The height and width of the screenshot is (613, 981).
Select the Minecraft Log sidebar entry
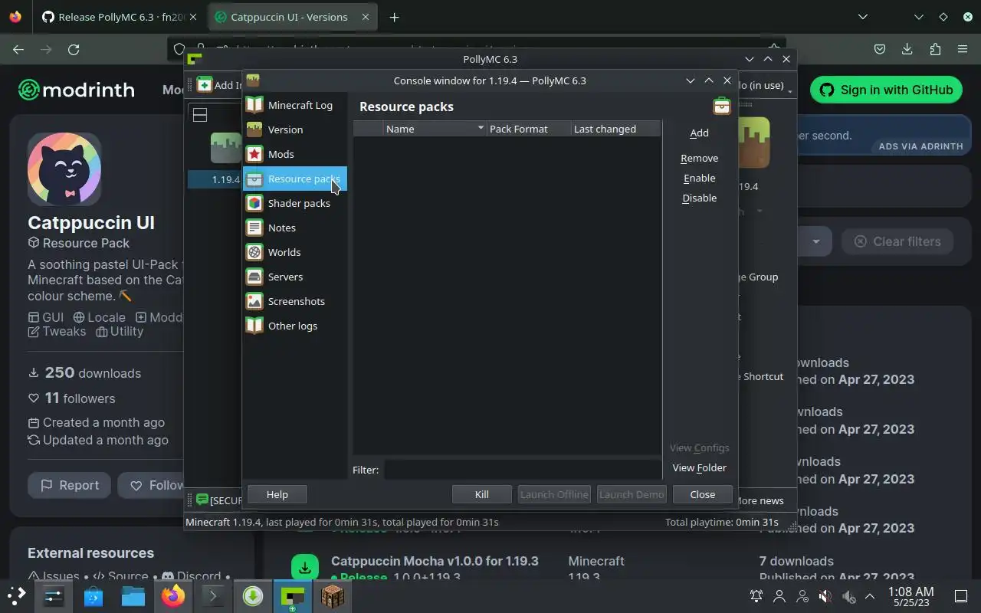[295, 105]
